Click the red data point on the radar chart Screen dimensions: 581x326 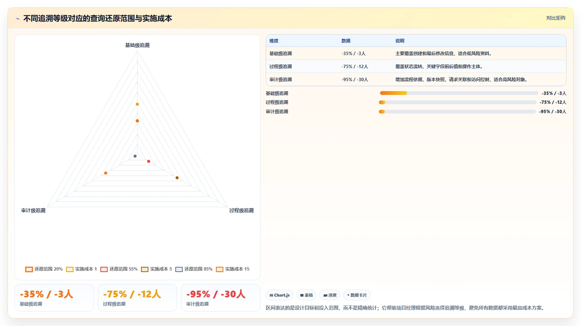tap(149, 161)
